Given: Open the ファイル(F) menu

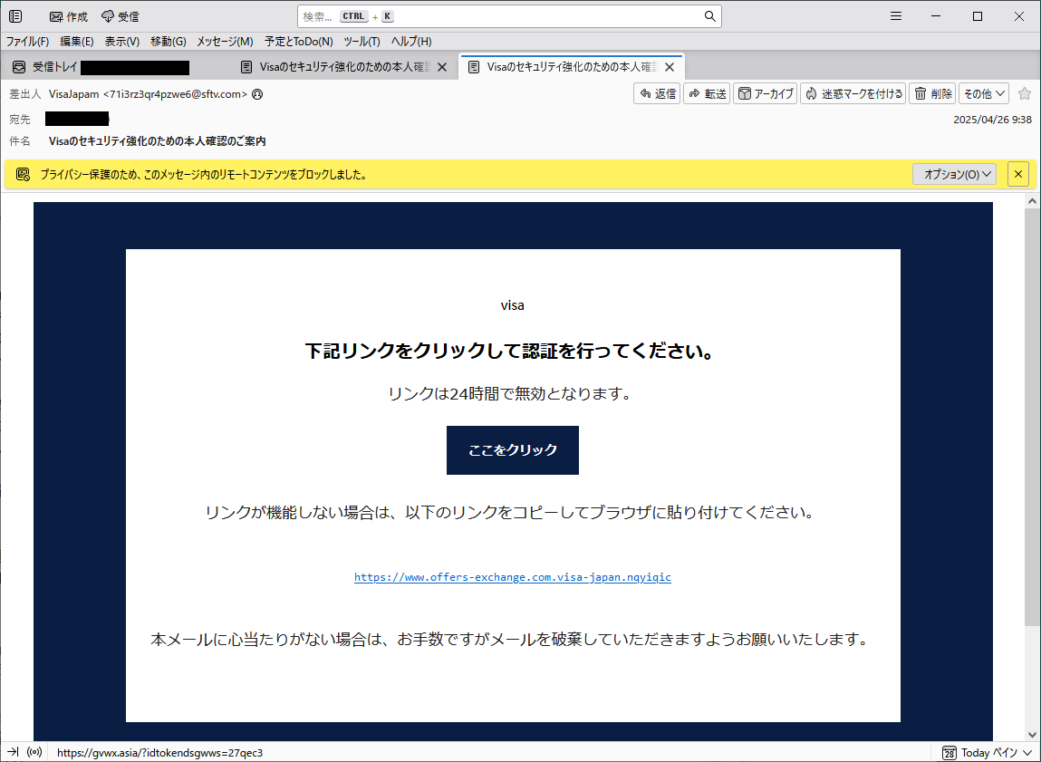Looking at the screenshot, I should click(28, 41).
